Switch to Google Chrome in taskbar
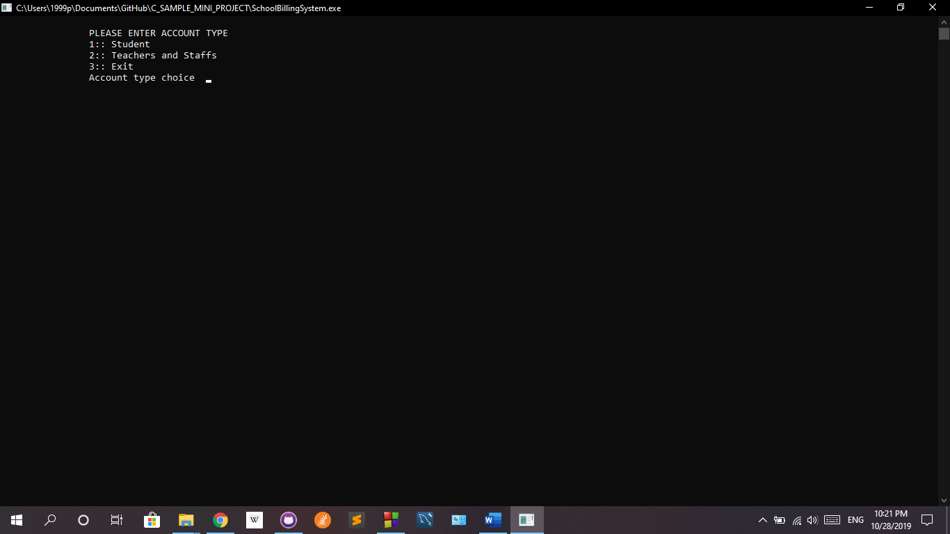The image size is (950, 534). (220, 520)
